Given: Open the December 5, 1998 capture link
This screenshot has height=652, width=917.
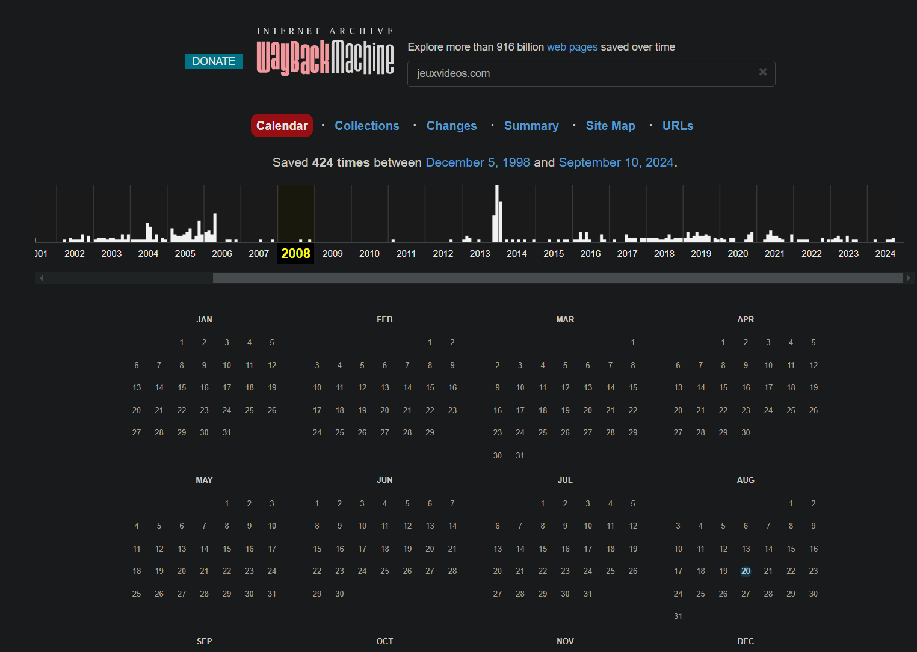Looking at the screenshot, I should pos(478,162).
